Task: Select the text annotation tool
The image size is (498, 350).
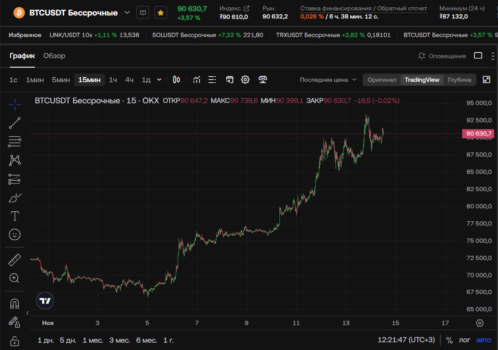Action: point(15,216)
